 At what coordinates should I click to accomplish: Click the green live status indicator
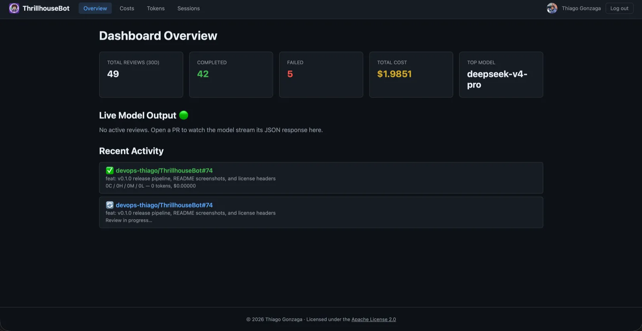pyautogui.click(x=184, y=115)
